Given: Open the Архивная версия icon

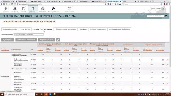Looking at the screenshot, I should pyautogui.click(x=69, y=9).
